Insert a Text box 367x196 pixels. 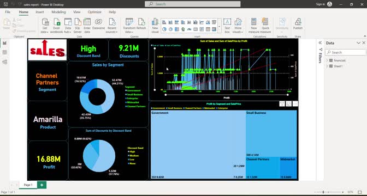(x=227, y=26)
